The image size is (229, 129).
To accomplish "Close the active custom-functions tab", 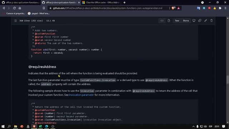I will coord(79,3).
